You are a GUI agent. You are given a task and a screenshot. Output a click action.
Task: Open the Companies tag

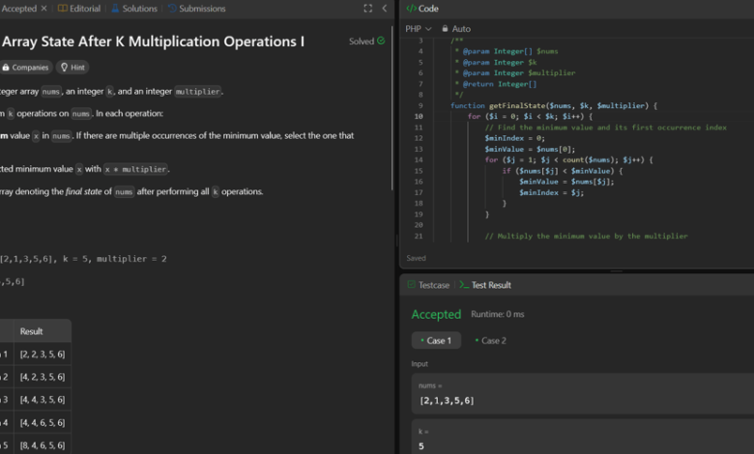pos(25,68)
